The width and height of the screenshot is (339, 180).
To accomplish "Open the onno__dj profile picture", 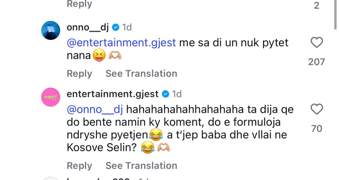I will pyautogui.click(x=51, y=31).
